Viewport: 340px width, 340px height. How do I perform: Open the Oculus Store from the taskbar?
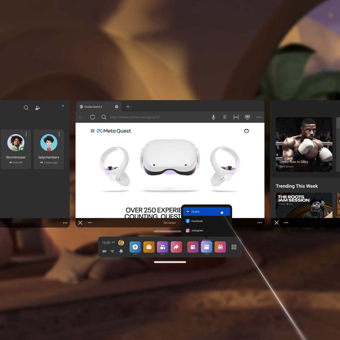coord(149,247)
